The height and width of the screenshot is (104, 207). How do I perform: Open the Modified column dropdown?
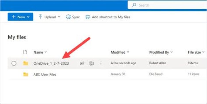(128, 52)
